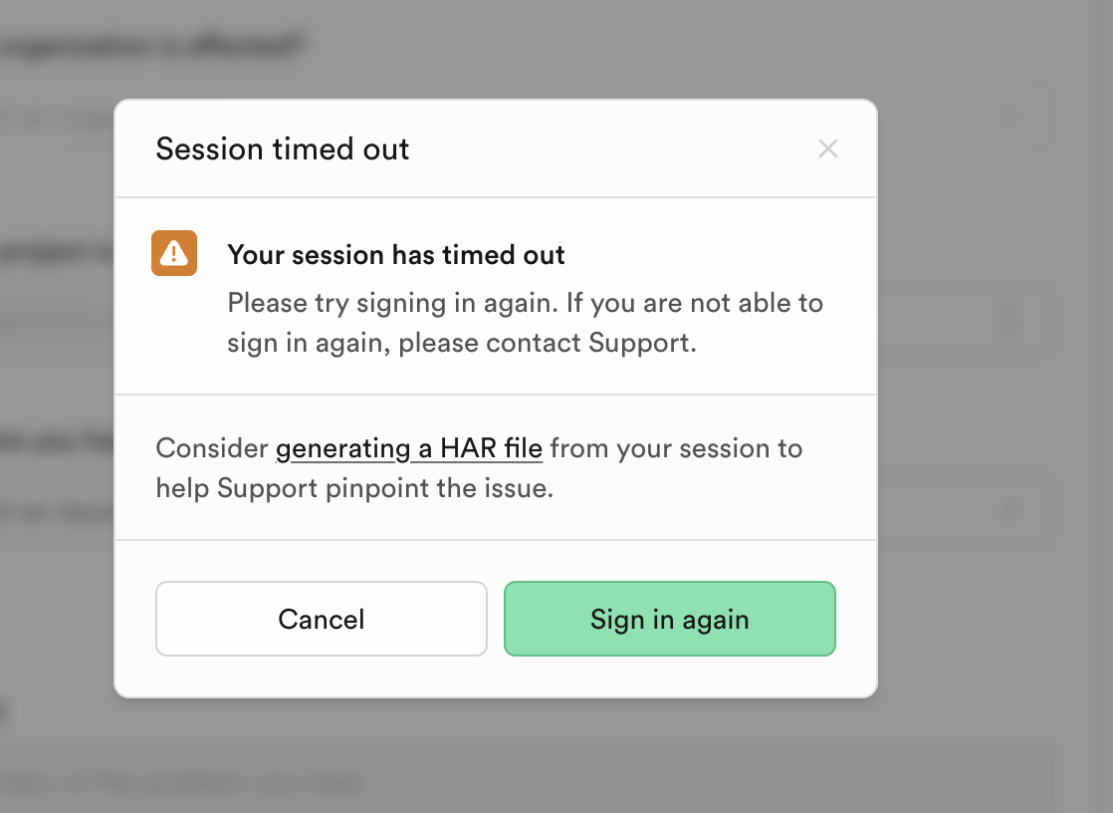Click the green Sign in again button
1113x813 pixels.
click(x=669, y=619)
